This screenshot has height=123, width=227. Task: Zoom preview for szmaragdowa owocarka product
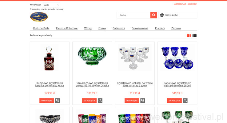(x=100, y=101)
